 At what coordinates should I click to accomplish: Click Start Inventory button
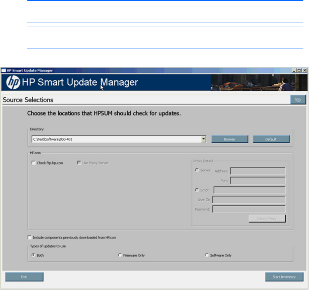[x=284, y=277]
